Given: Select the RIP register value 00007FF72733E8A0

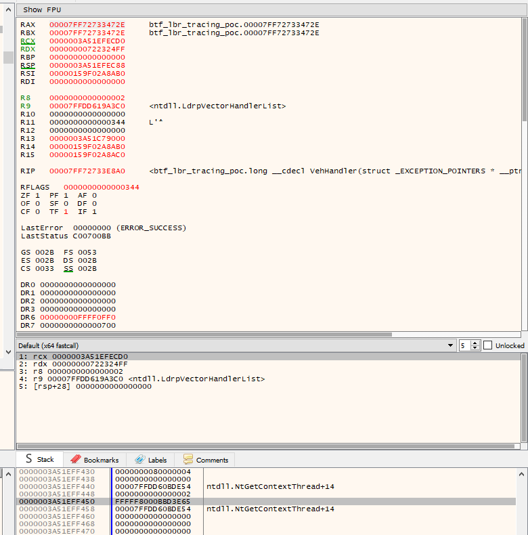Looking at the screenshot, I should [87, 171].
